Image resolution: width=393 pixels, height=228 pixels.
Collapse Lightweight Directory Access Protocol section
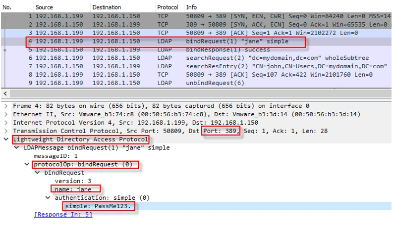[x=6, y=139]
